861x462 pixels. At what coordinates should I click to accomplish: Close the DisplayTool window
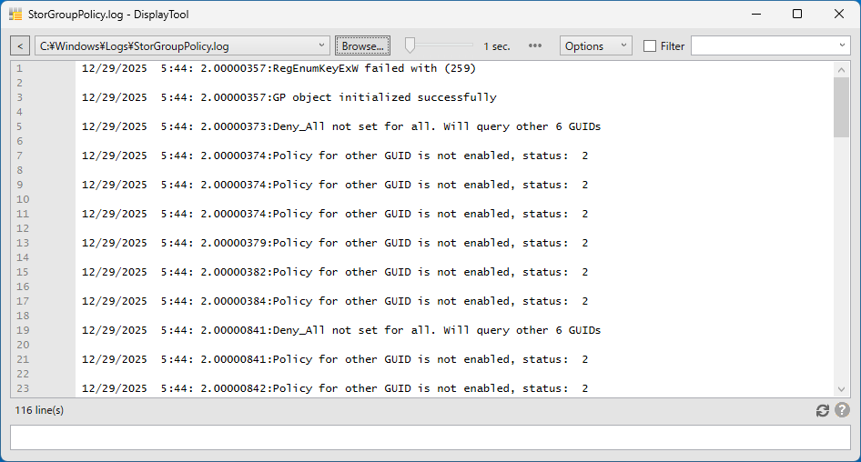pyautogui.click(x=839, y=15)
